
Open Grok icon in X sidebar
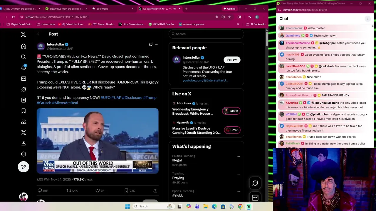(23, 89)
